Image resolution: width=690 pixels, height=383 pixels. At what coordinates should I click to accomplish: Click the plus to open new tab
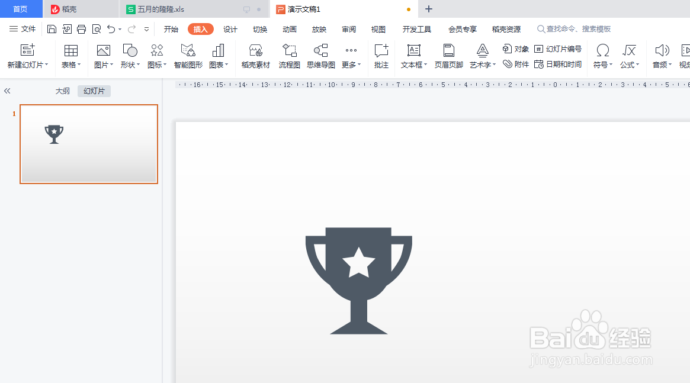click(x=429, y=9)
